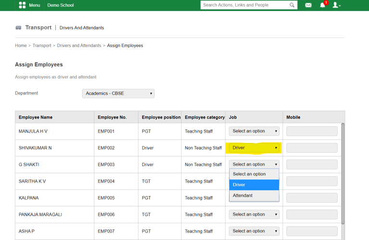Click the Transport bus icon

tap(18, 28)
